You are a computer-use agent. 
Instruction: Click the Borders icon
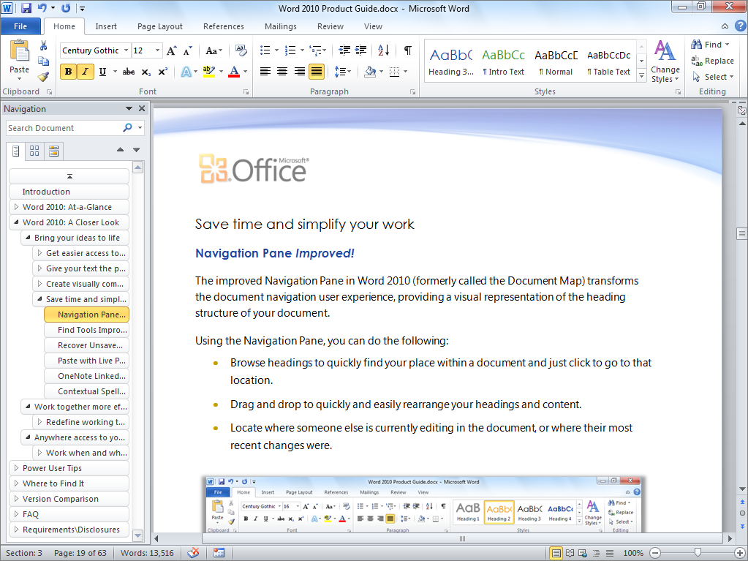tap(395, 72)
